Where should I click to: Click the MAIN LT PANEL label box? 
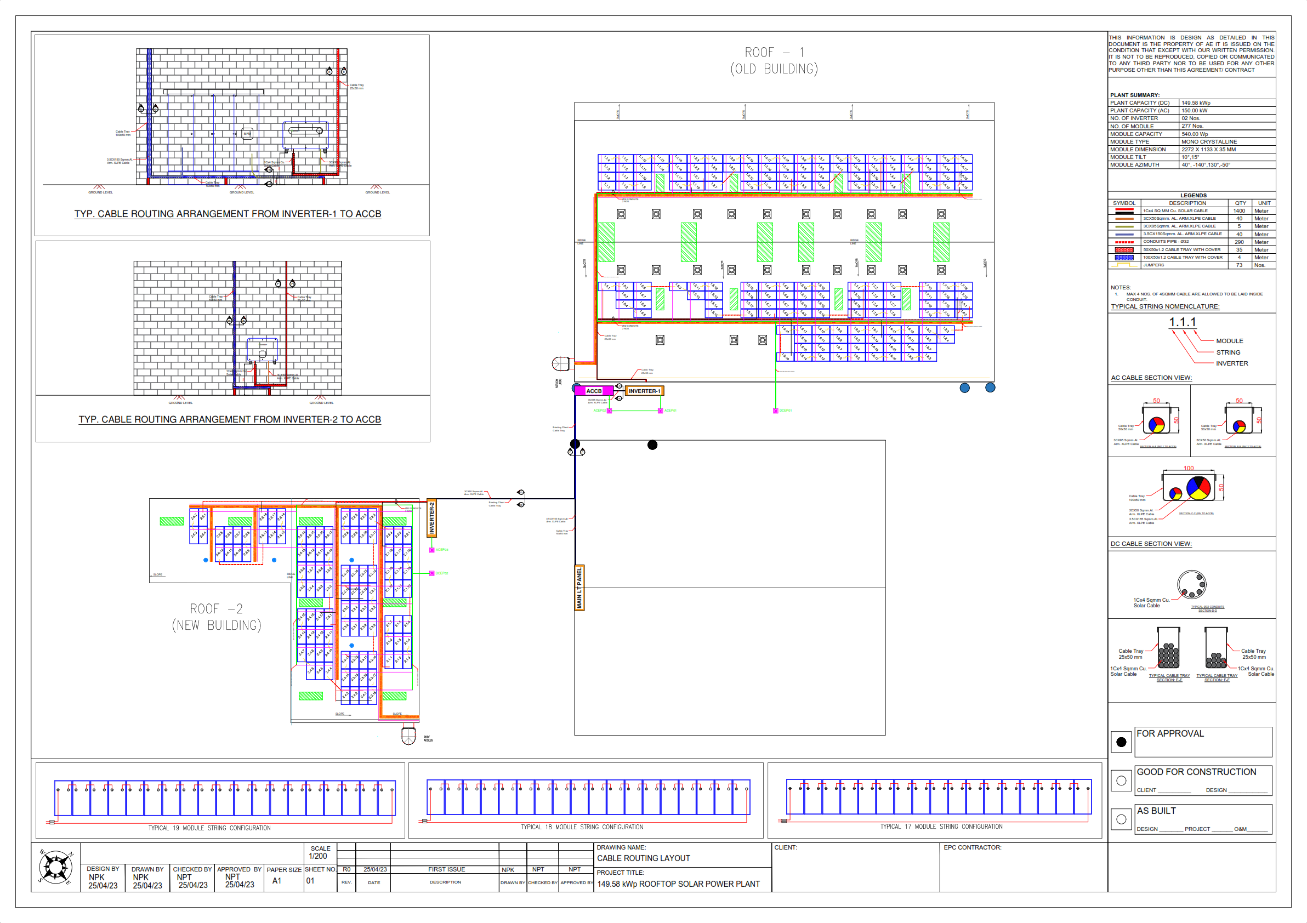(x=579, y=588)
